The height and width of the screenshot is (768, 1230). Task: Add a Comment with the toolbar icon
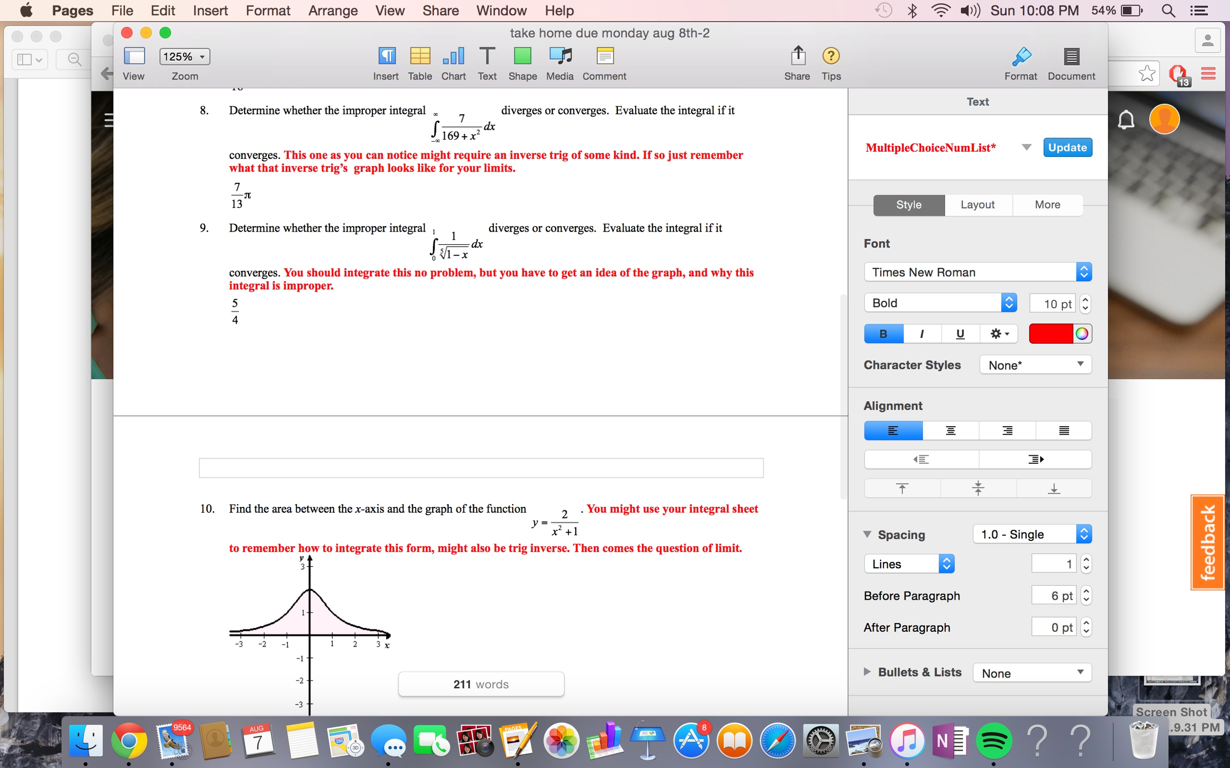click(x=604, y=56)
